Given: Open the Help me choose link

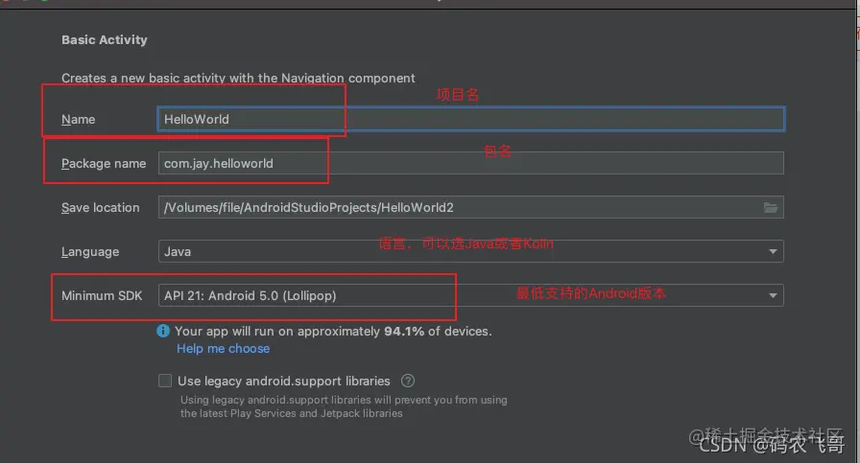Looking at the screenshot, I should (x=224, y=349).
